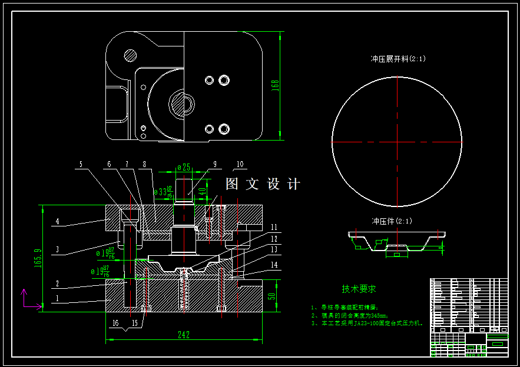Viewport: 520px width, 367px height.
Task: Toggle part balloon number 5 leader
Action: tap(82, 164)
